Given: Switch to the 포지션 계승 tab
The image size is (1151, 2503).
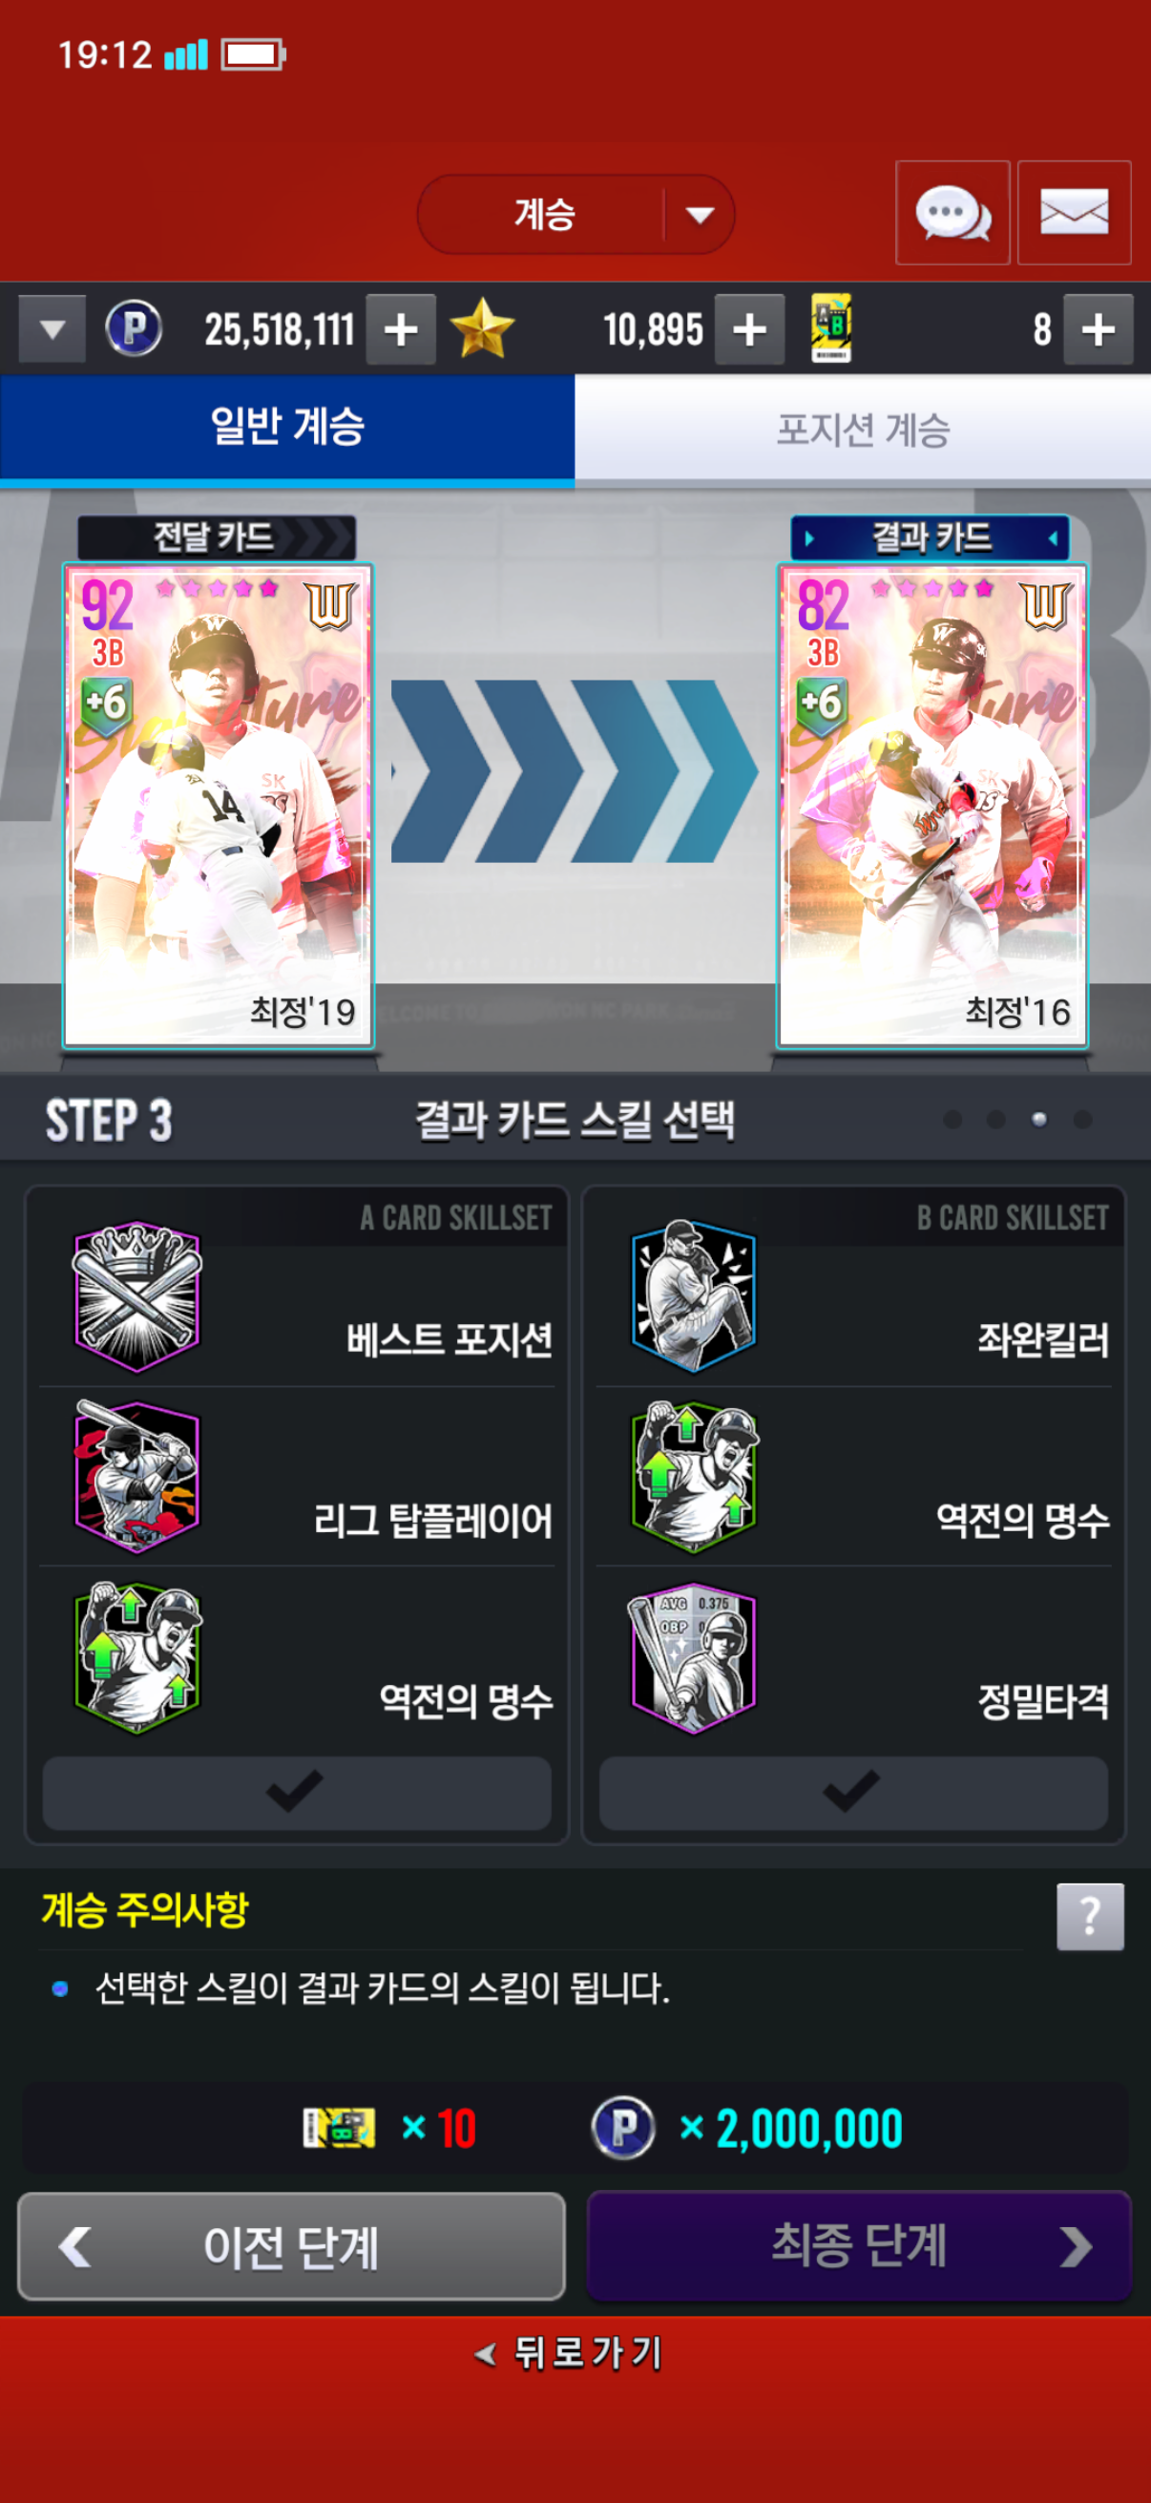Looking at the screenshot, I should pyautogui.click(x=863, y=430).
